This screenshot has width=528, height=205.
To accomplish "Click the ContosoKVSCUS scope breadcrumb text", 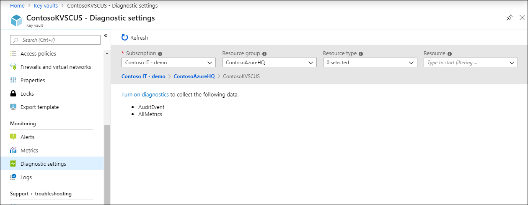I will [x=241, y=76].
